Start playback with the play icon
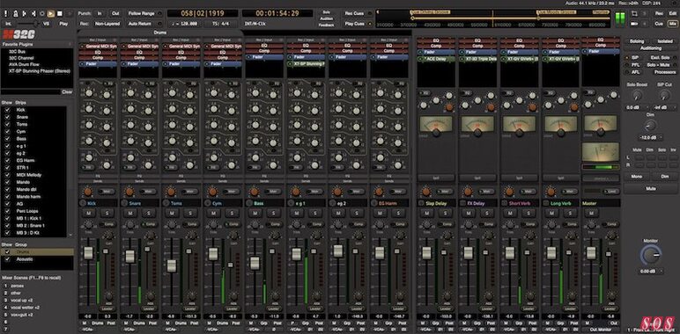 tap(51, 14)
